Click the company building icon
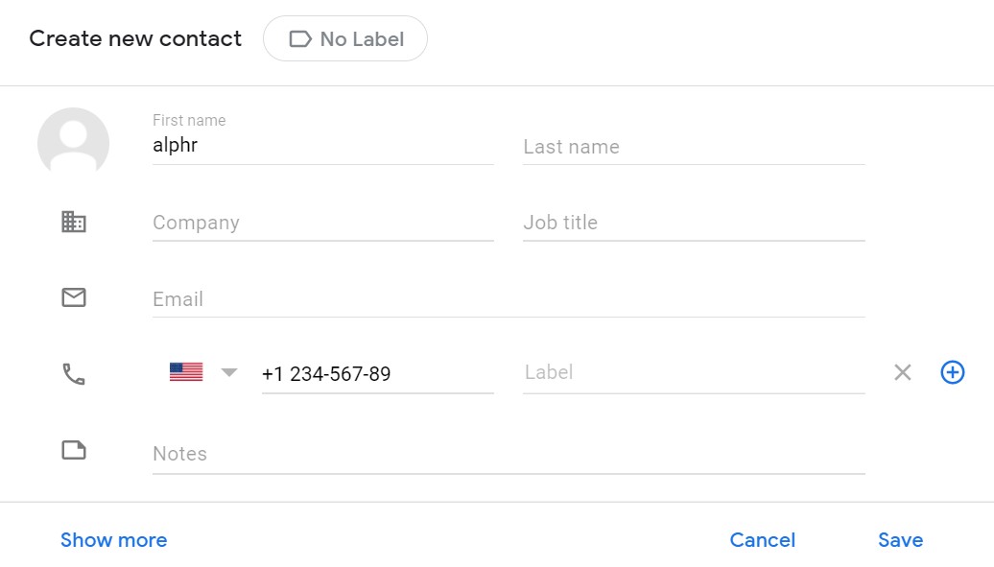The image size is (994, 567). point(74,223)
